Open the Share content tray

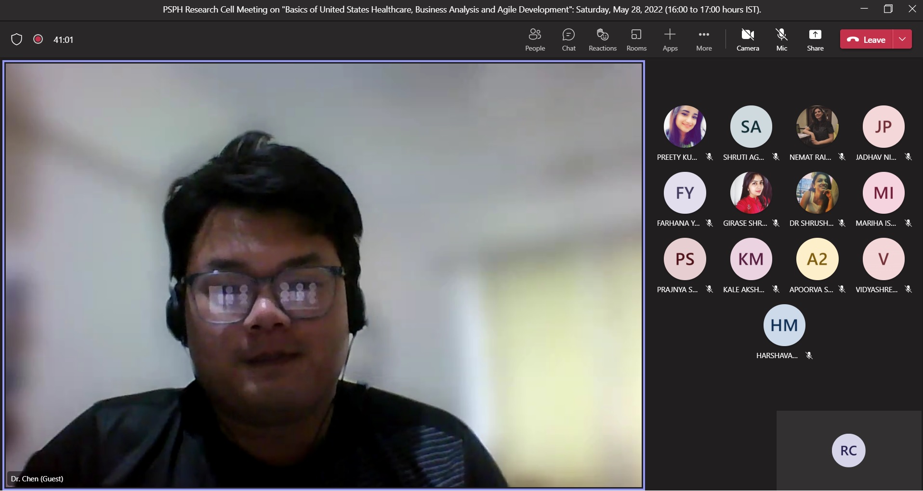[815, 39]
